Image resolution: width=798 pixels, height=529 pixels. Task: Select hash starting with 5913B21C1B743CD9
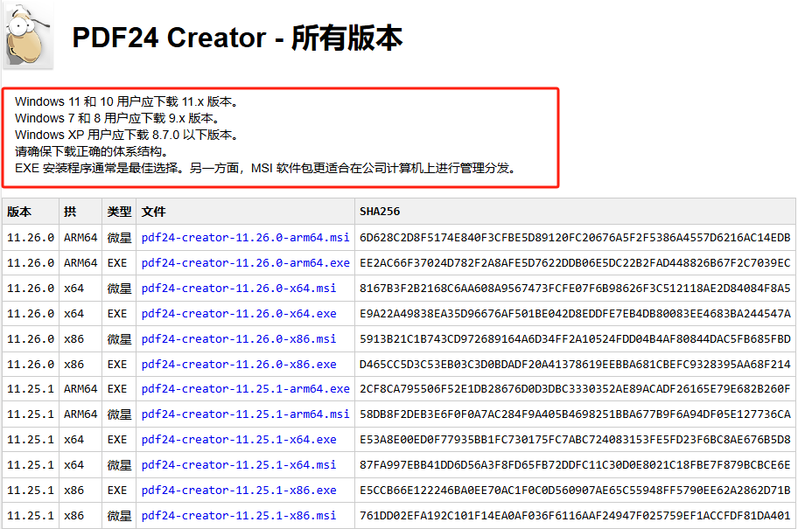[x=575, y=339]
